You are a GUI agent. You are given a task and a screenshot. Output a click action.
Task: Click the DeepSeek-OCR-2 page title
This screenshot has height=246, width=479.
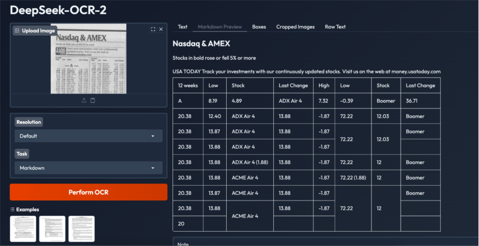coord(58,10)
